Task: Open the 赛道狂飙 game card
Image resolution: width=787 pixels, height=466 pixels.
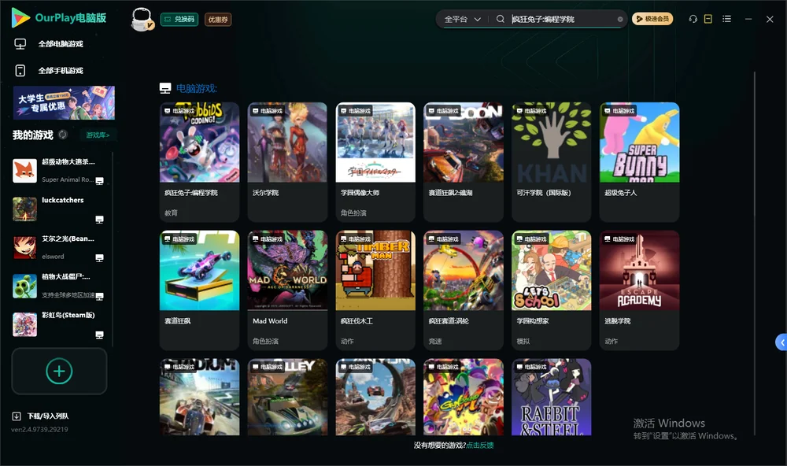Action: coord(199,290)
